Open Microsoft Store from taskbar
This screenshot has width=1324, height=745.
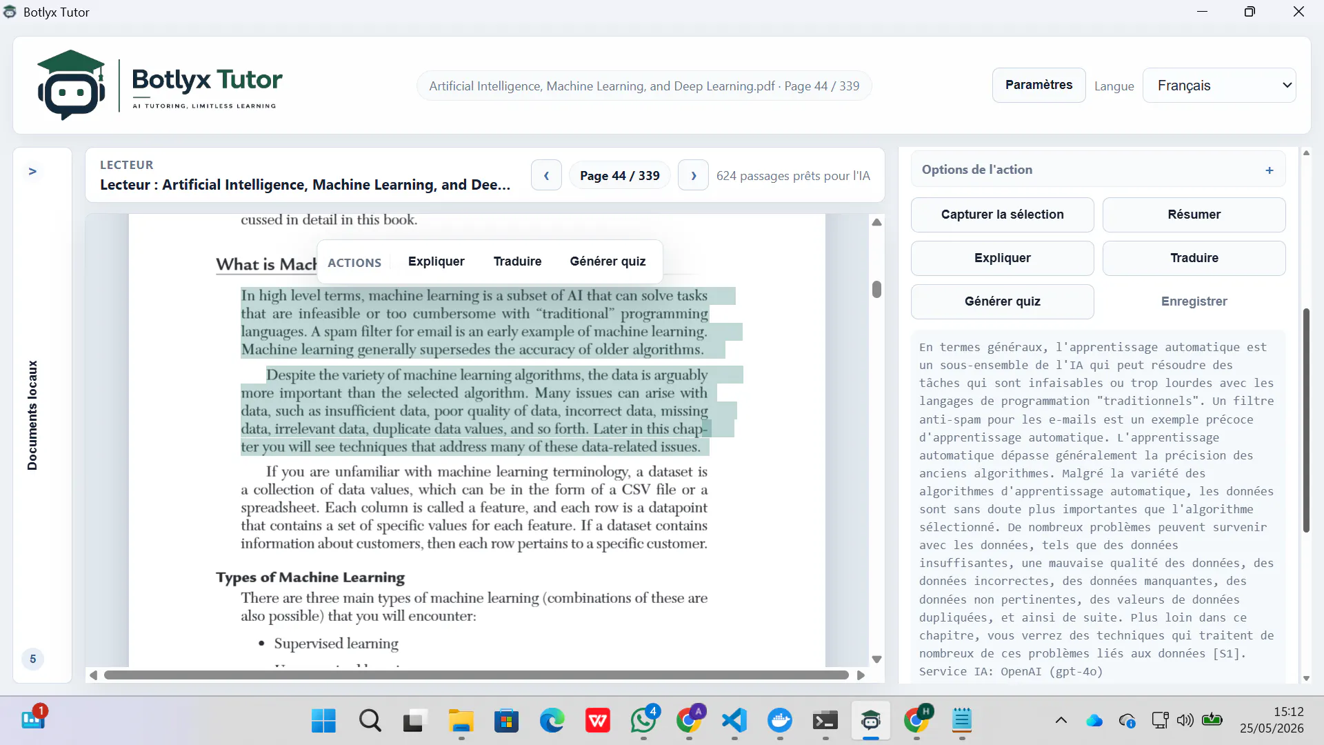click(507, 721)
